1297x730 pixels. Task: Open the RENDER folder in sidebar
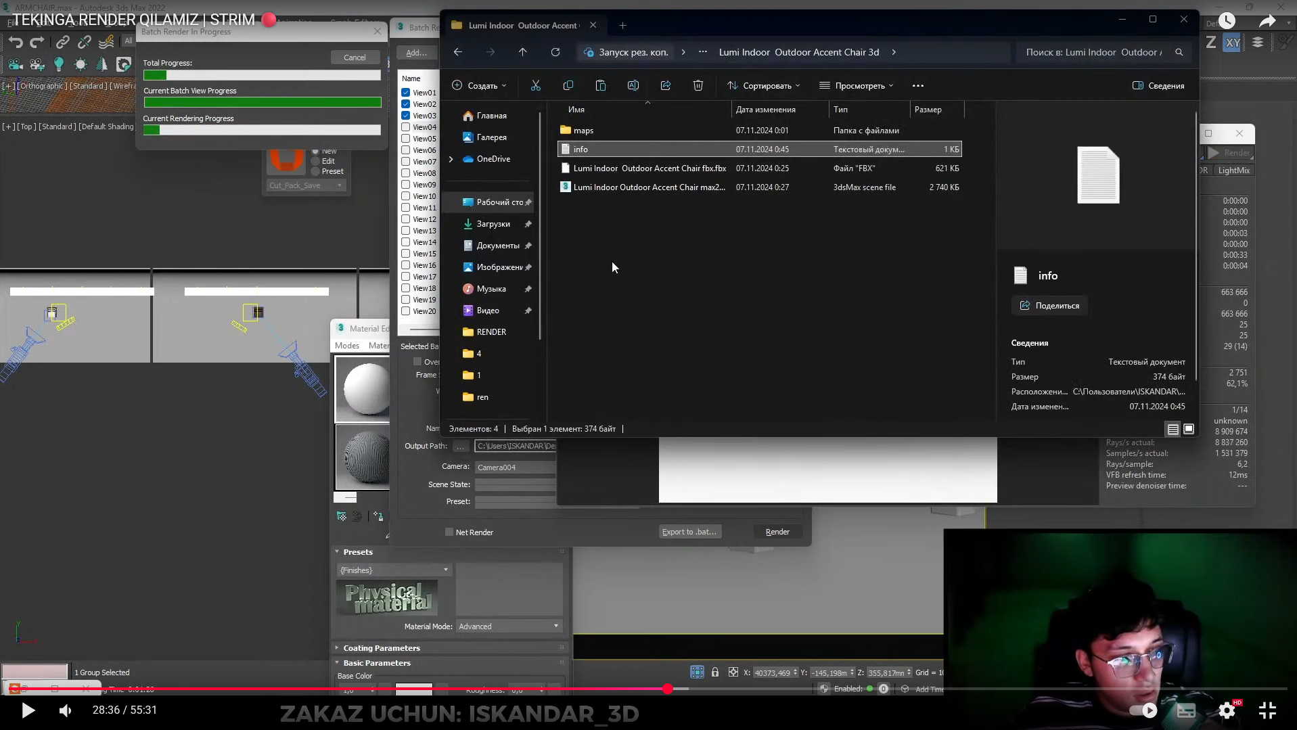491,332
